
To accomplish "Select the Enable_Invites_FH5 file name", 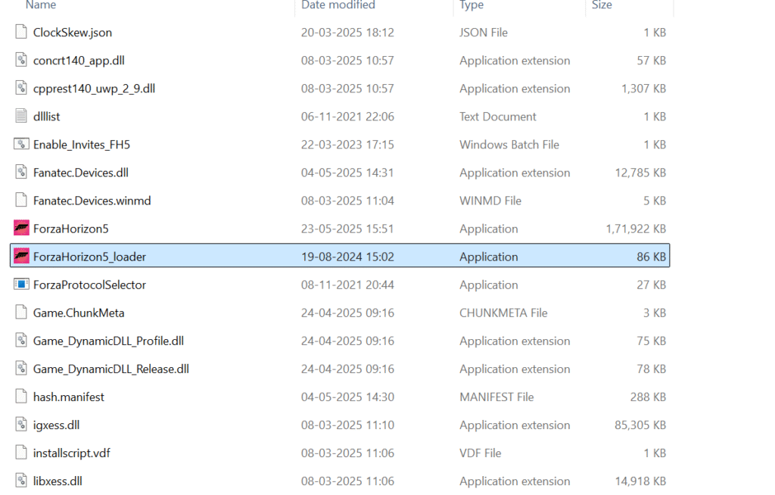I will click(x=82, y=145).
